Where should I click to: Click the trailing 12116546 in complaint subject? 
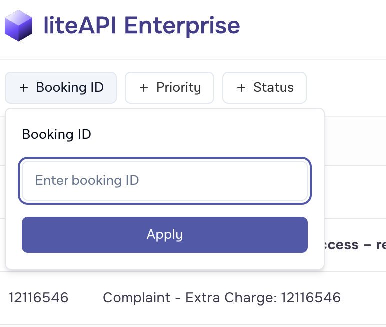pos(311,297)
